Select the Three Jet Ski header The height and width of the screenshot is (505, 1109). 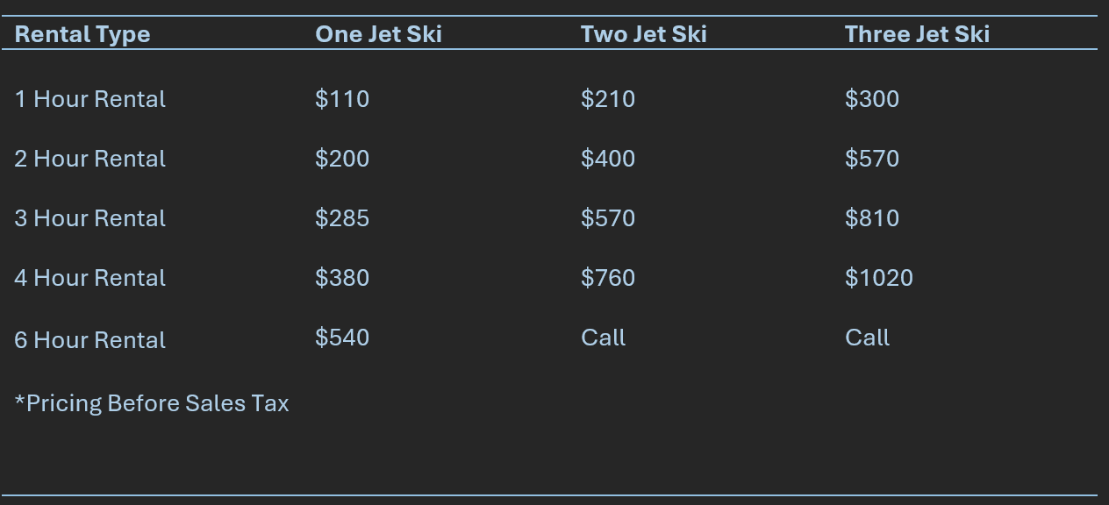click(x=917, y=34)
